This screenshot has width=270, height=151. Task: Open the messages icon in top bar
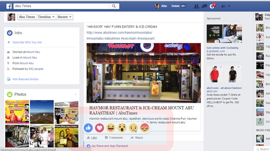204,6
